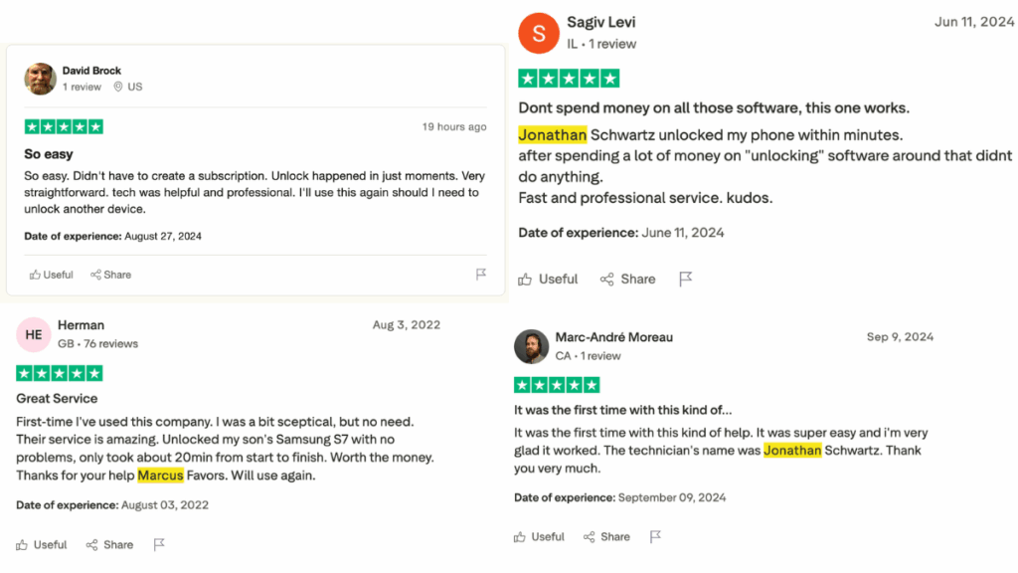
Task: Open David Brock's profile photo
Action: point(40,79)
